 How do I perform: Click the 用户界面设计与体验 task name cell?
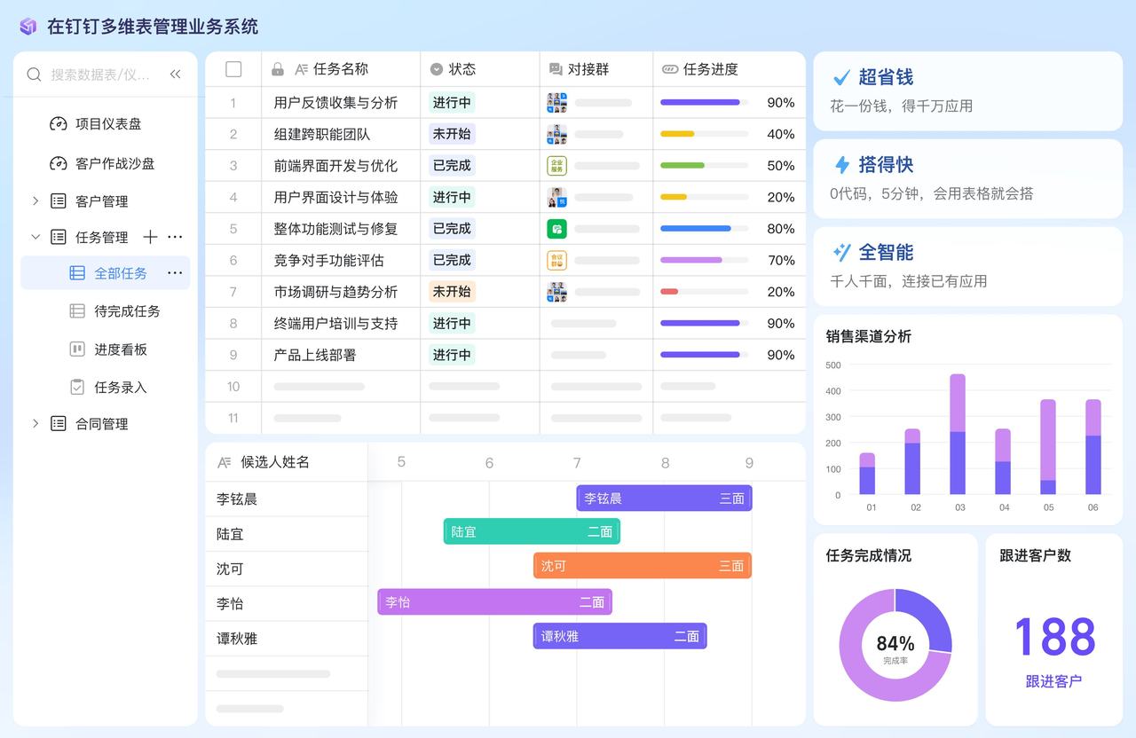(341, 197)
